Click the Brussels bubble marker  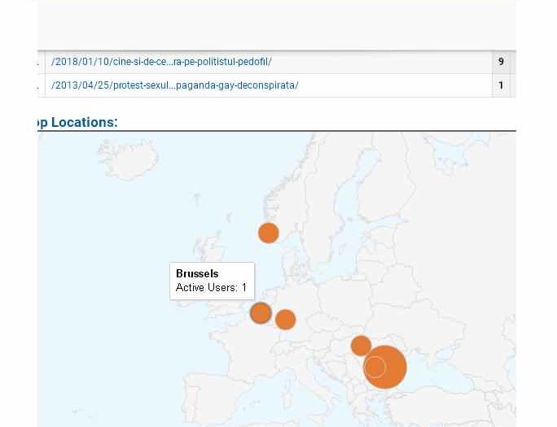pyautogui.click(x=261, y=312)
